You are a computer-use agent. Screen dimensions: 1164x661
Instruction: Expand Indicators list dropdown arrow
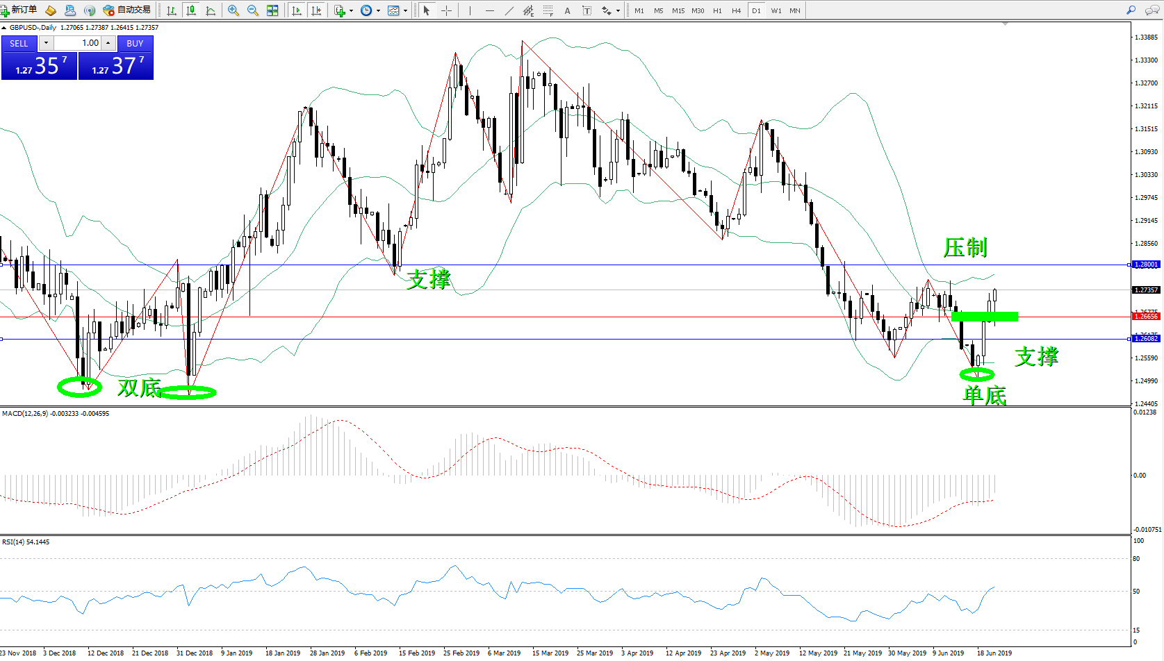(x=351, y=10)
